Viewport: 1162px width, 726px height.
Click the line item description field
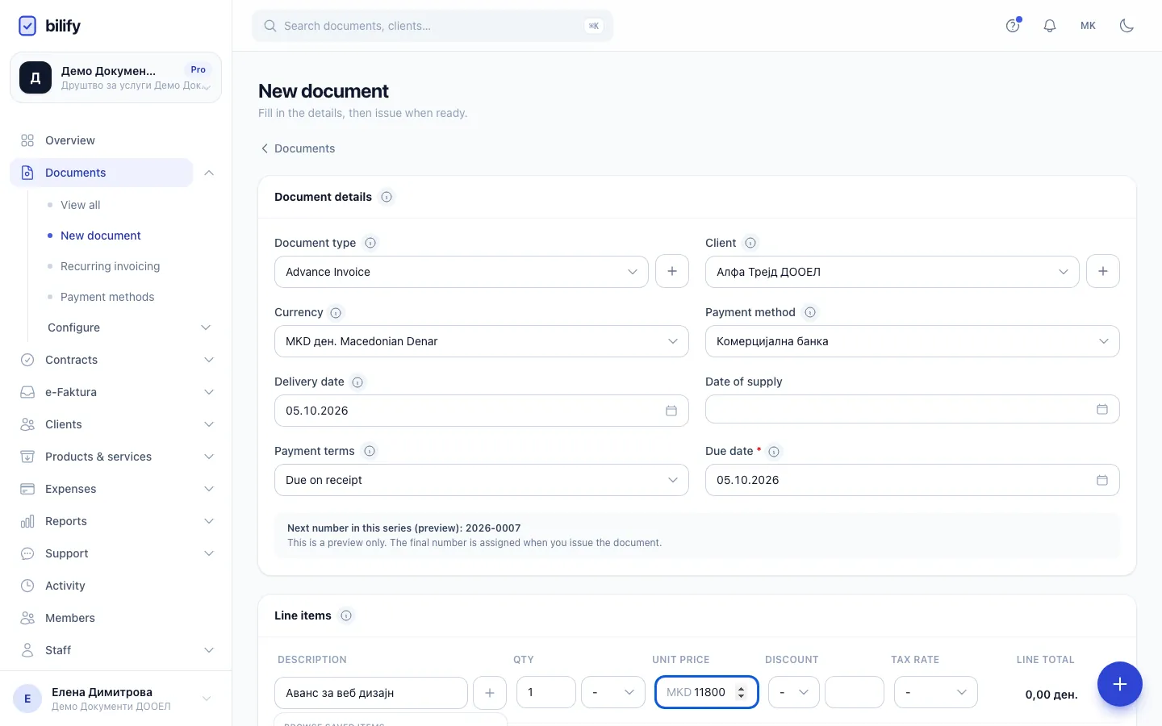pyautogui.click(x=371, y=693)
